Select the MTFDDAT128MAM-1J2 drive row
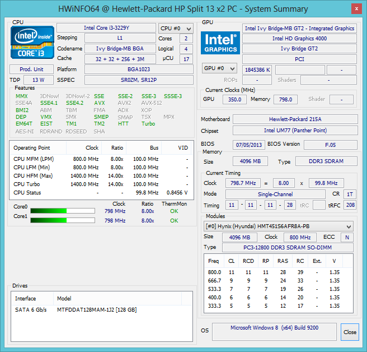Screen dimensions: 367x352 tap(102, 310)
